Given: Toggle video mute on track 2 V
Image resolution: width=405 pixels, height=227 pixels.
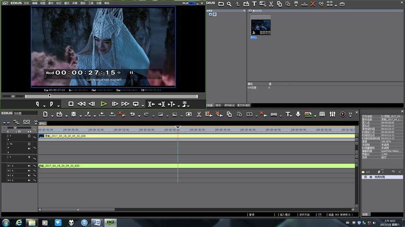Looking at the screenshot, I should point(29,136).
